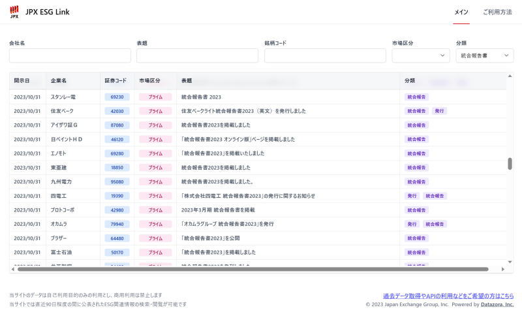This screenshot has height=312, width=522.
Task: Switch to the ご利用方法 tab
Action: coord(497,12)
